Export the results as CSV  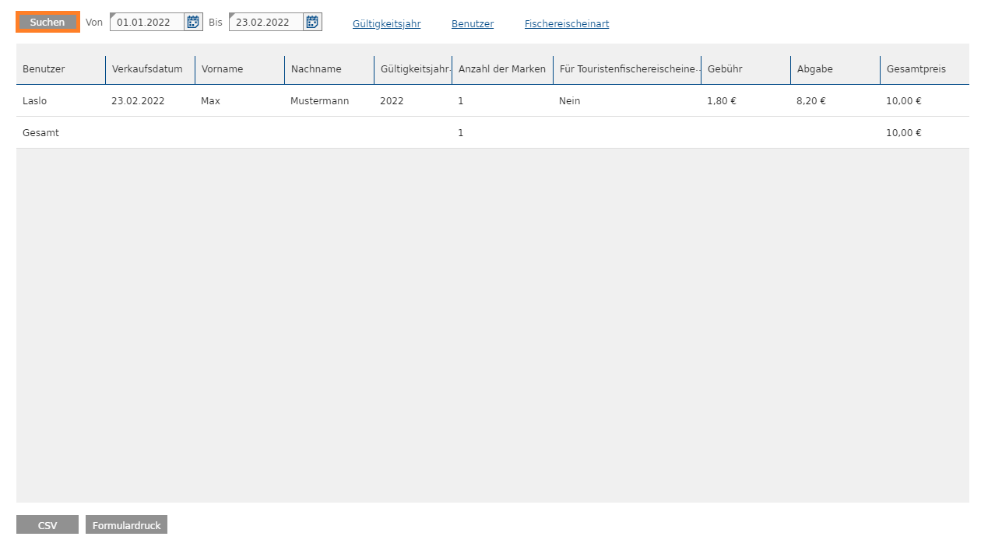point(47,525)
